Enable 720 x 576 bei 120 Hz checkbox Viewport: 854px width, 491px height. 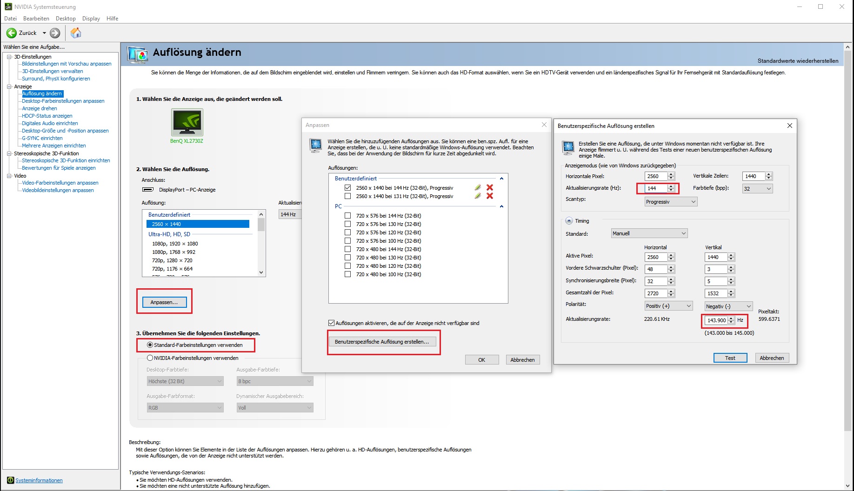pos(347,232)
